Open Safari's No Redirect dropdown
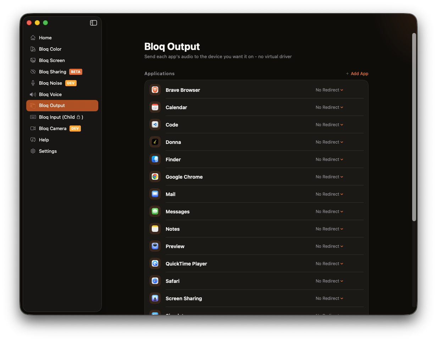 point(330,281)
